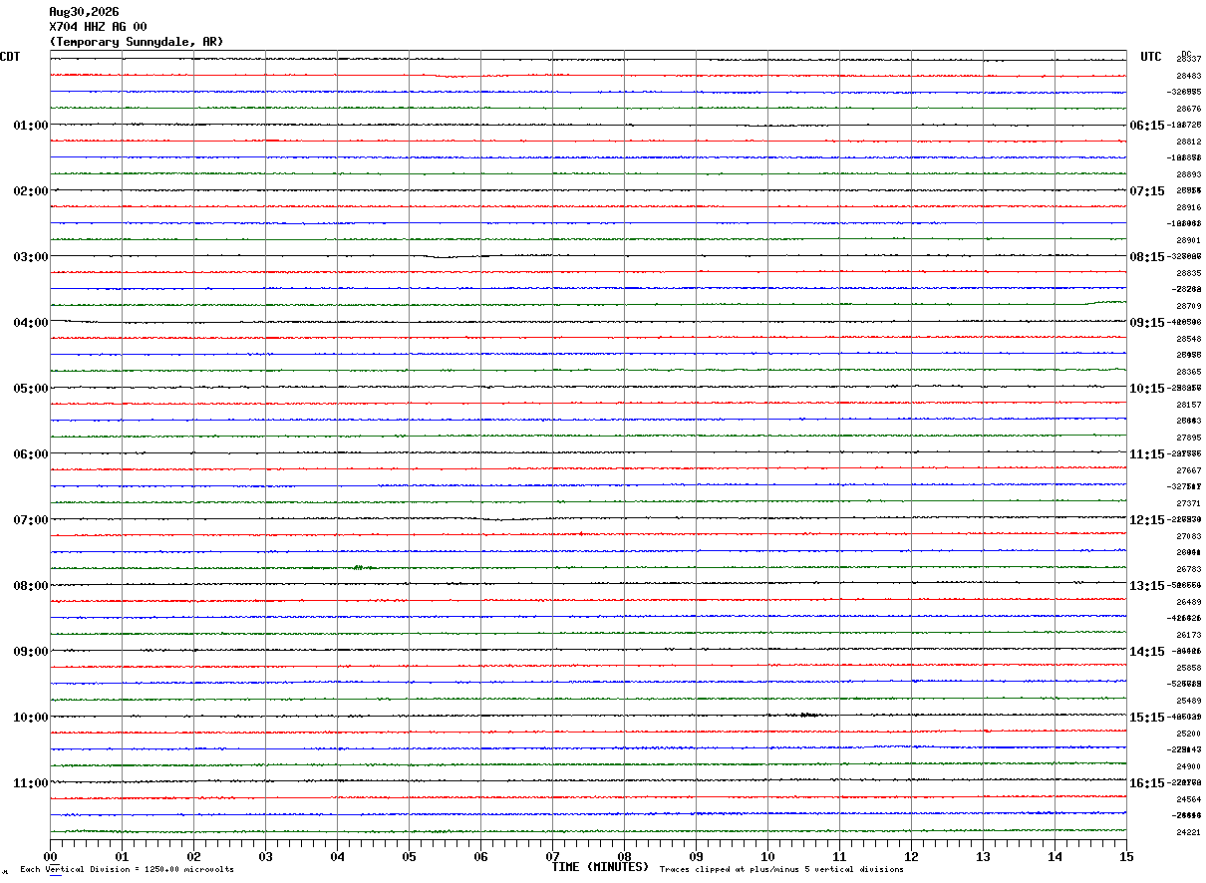Click DC offset value 24221
The width and height of the screenshot is (1206, 883).
pyautogui.click(x=1188, y=832)
